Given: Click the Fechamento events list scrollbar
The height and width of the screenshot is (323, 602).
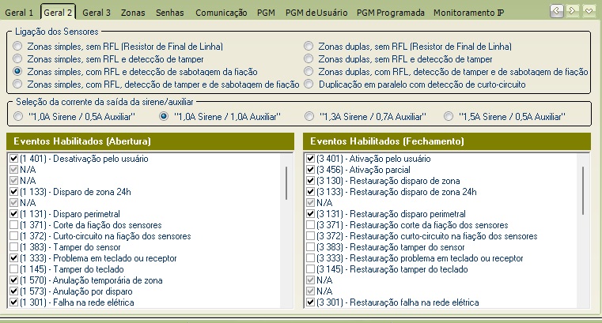Looking at the screenshot, I should click(x=583, y=190).
